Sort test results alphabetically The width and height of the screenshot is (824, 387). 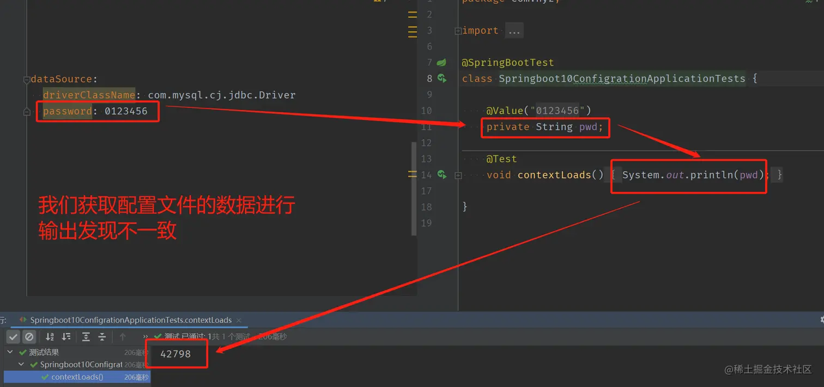(50, 337)
